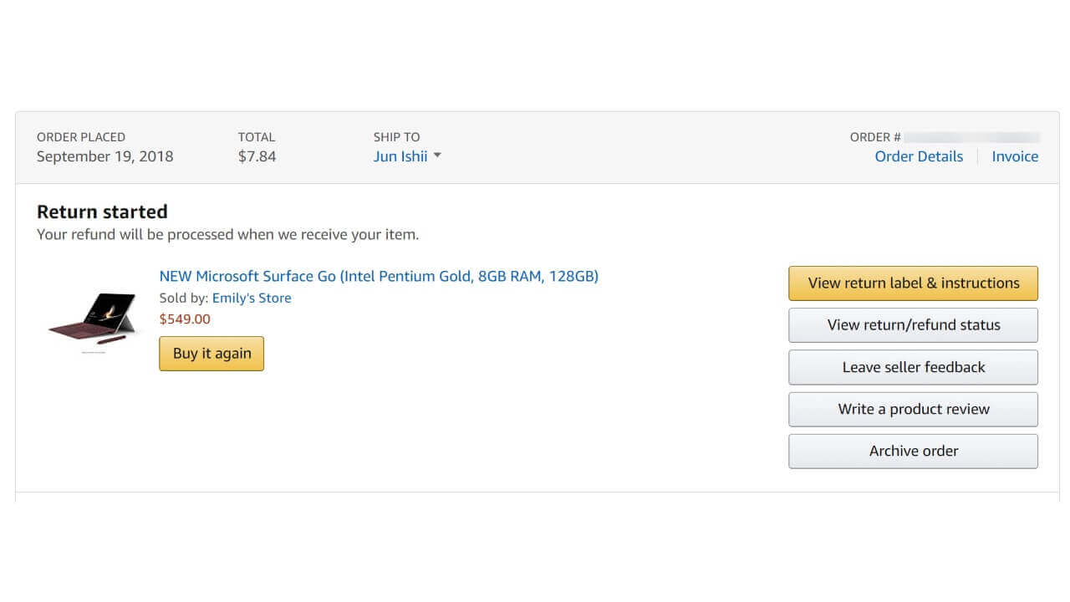Open the Order Details link
Screen dimensions: 1070x602
(x=919, y=156)
